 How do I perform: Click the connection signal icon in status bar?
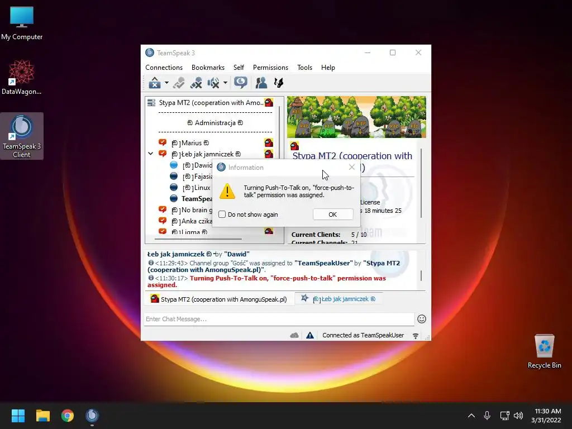tap(416, 336)
